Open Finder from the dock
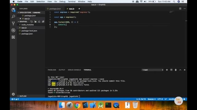This screenshot has width=197, height=110. click(62, 105)
